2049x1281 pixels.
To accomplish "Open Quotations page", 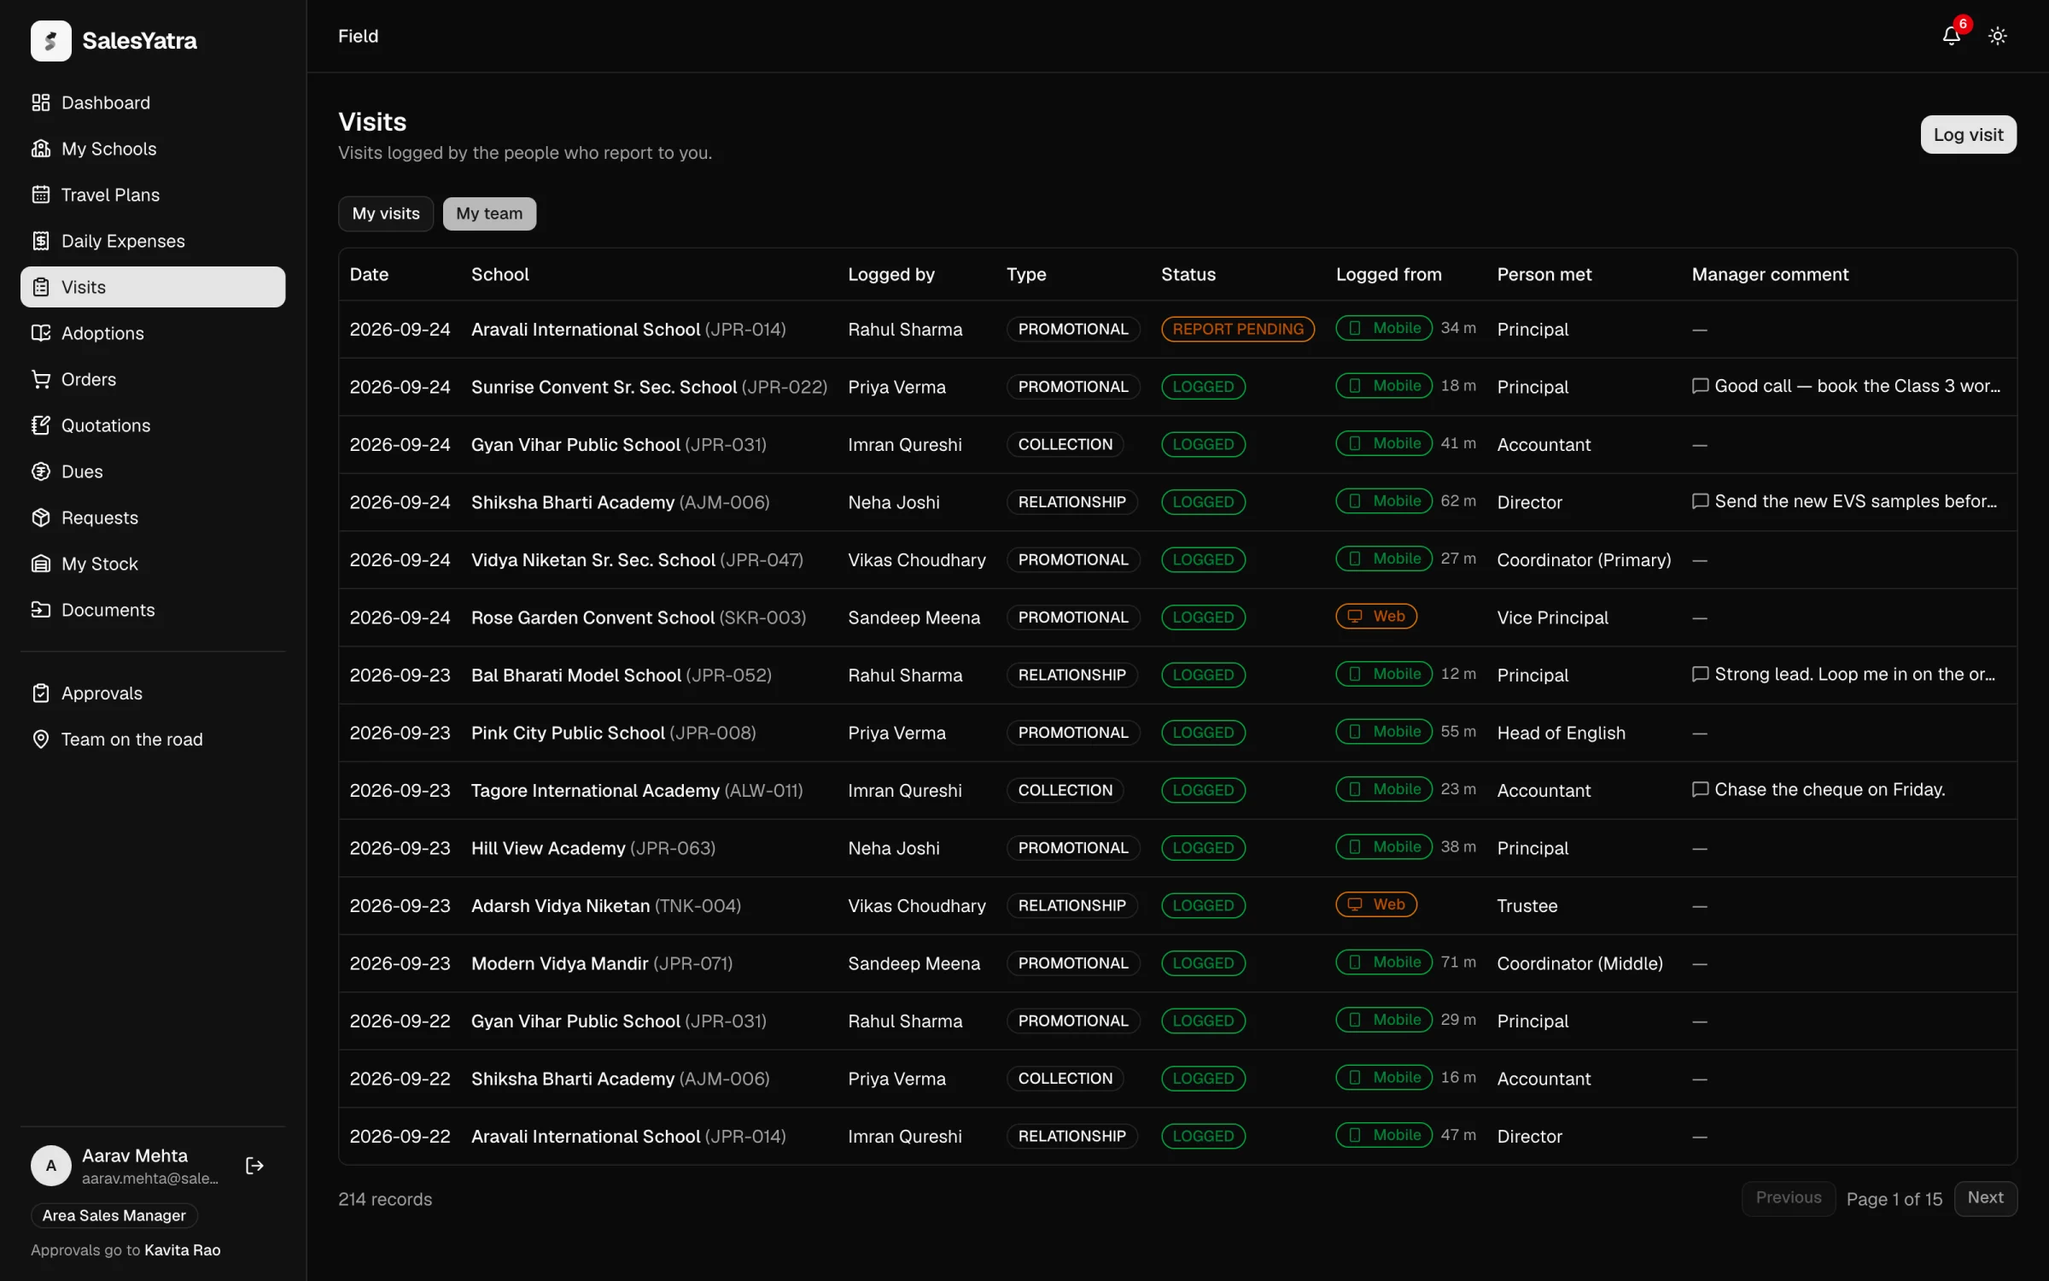I will coord(153,425).
